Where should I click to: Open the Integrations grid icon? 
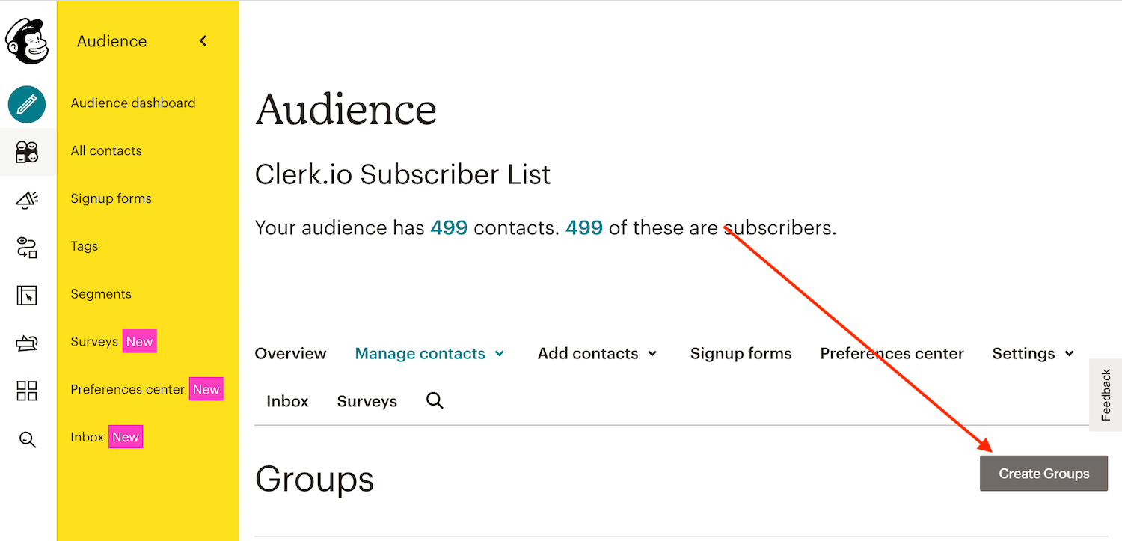click(x=27, y=391)
